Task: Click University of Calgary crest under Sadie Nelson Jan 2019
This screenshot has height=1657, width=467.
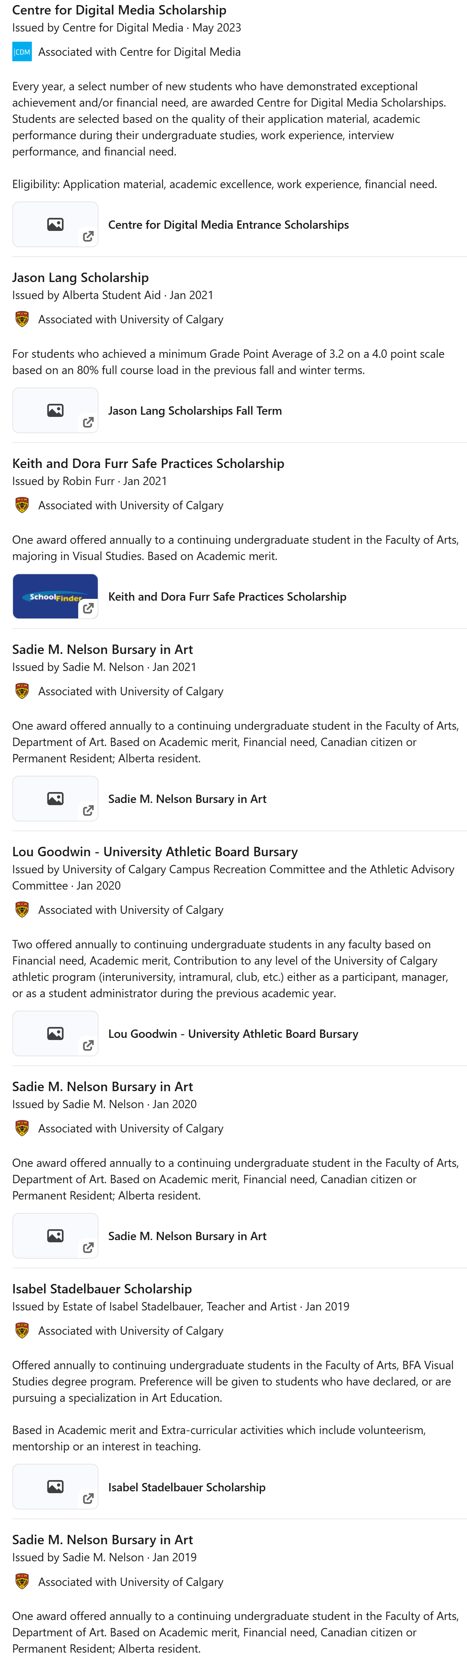Action: coord(22,1582)
